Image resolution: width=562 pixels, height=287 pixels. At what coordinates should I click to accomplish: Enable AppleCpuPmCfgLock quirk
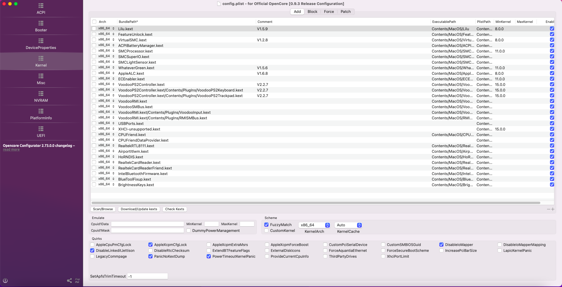(x=92, y=244)
